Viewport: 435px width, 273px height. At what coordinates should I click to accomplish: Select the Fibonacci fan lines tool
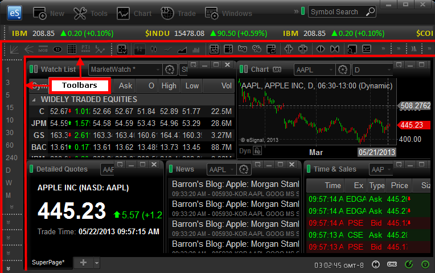click(x=29, y=50)
